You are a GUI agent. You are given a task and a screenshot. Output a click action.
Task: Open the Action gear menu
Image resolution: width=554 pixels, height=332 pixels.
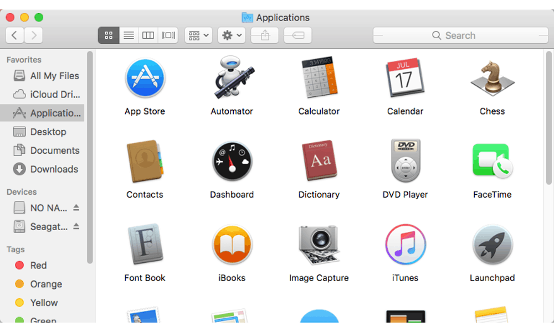(x=232, y=35)
